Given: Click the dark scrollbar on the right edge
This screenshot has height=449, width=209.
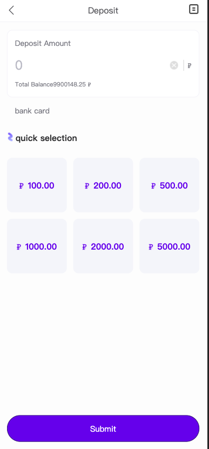Looking at the screenshot, I should [208, 225].
